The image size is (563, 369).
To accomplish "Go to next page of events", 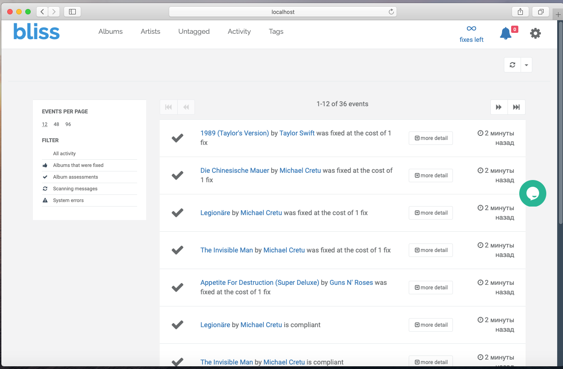I will (x=499, y=107).
